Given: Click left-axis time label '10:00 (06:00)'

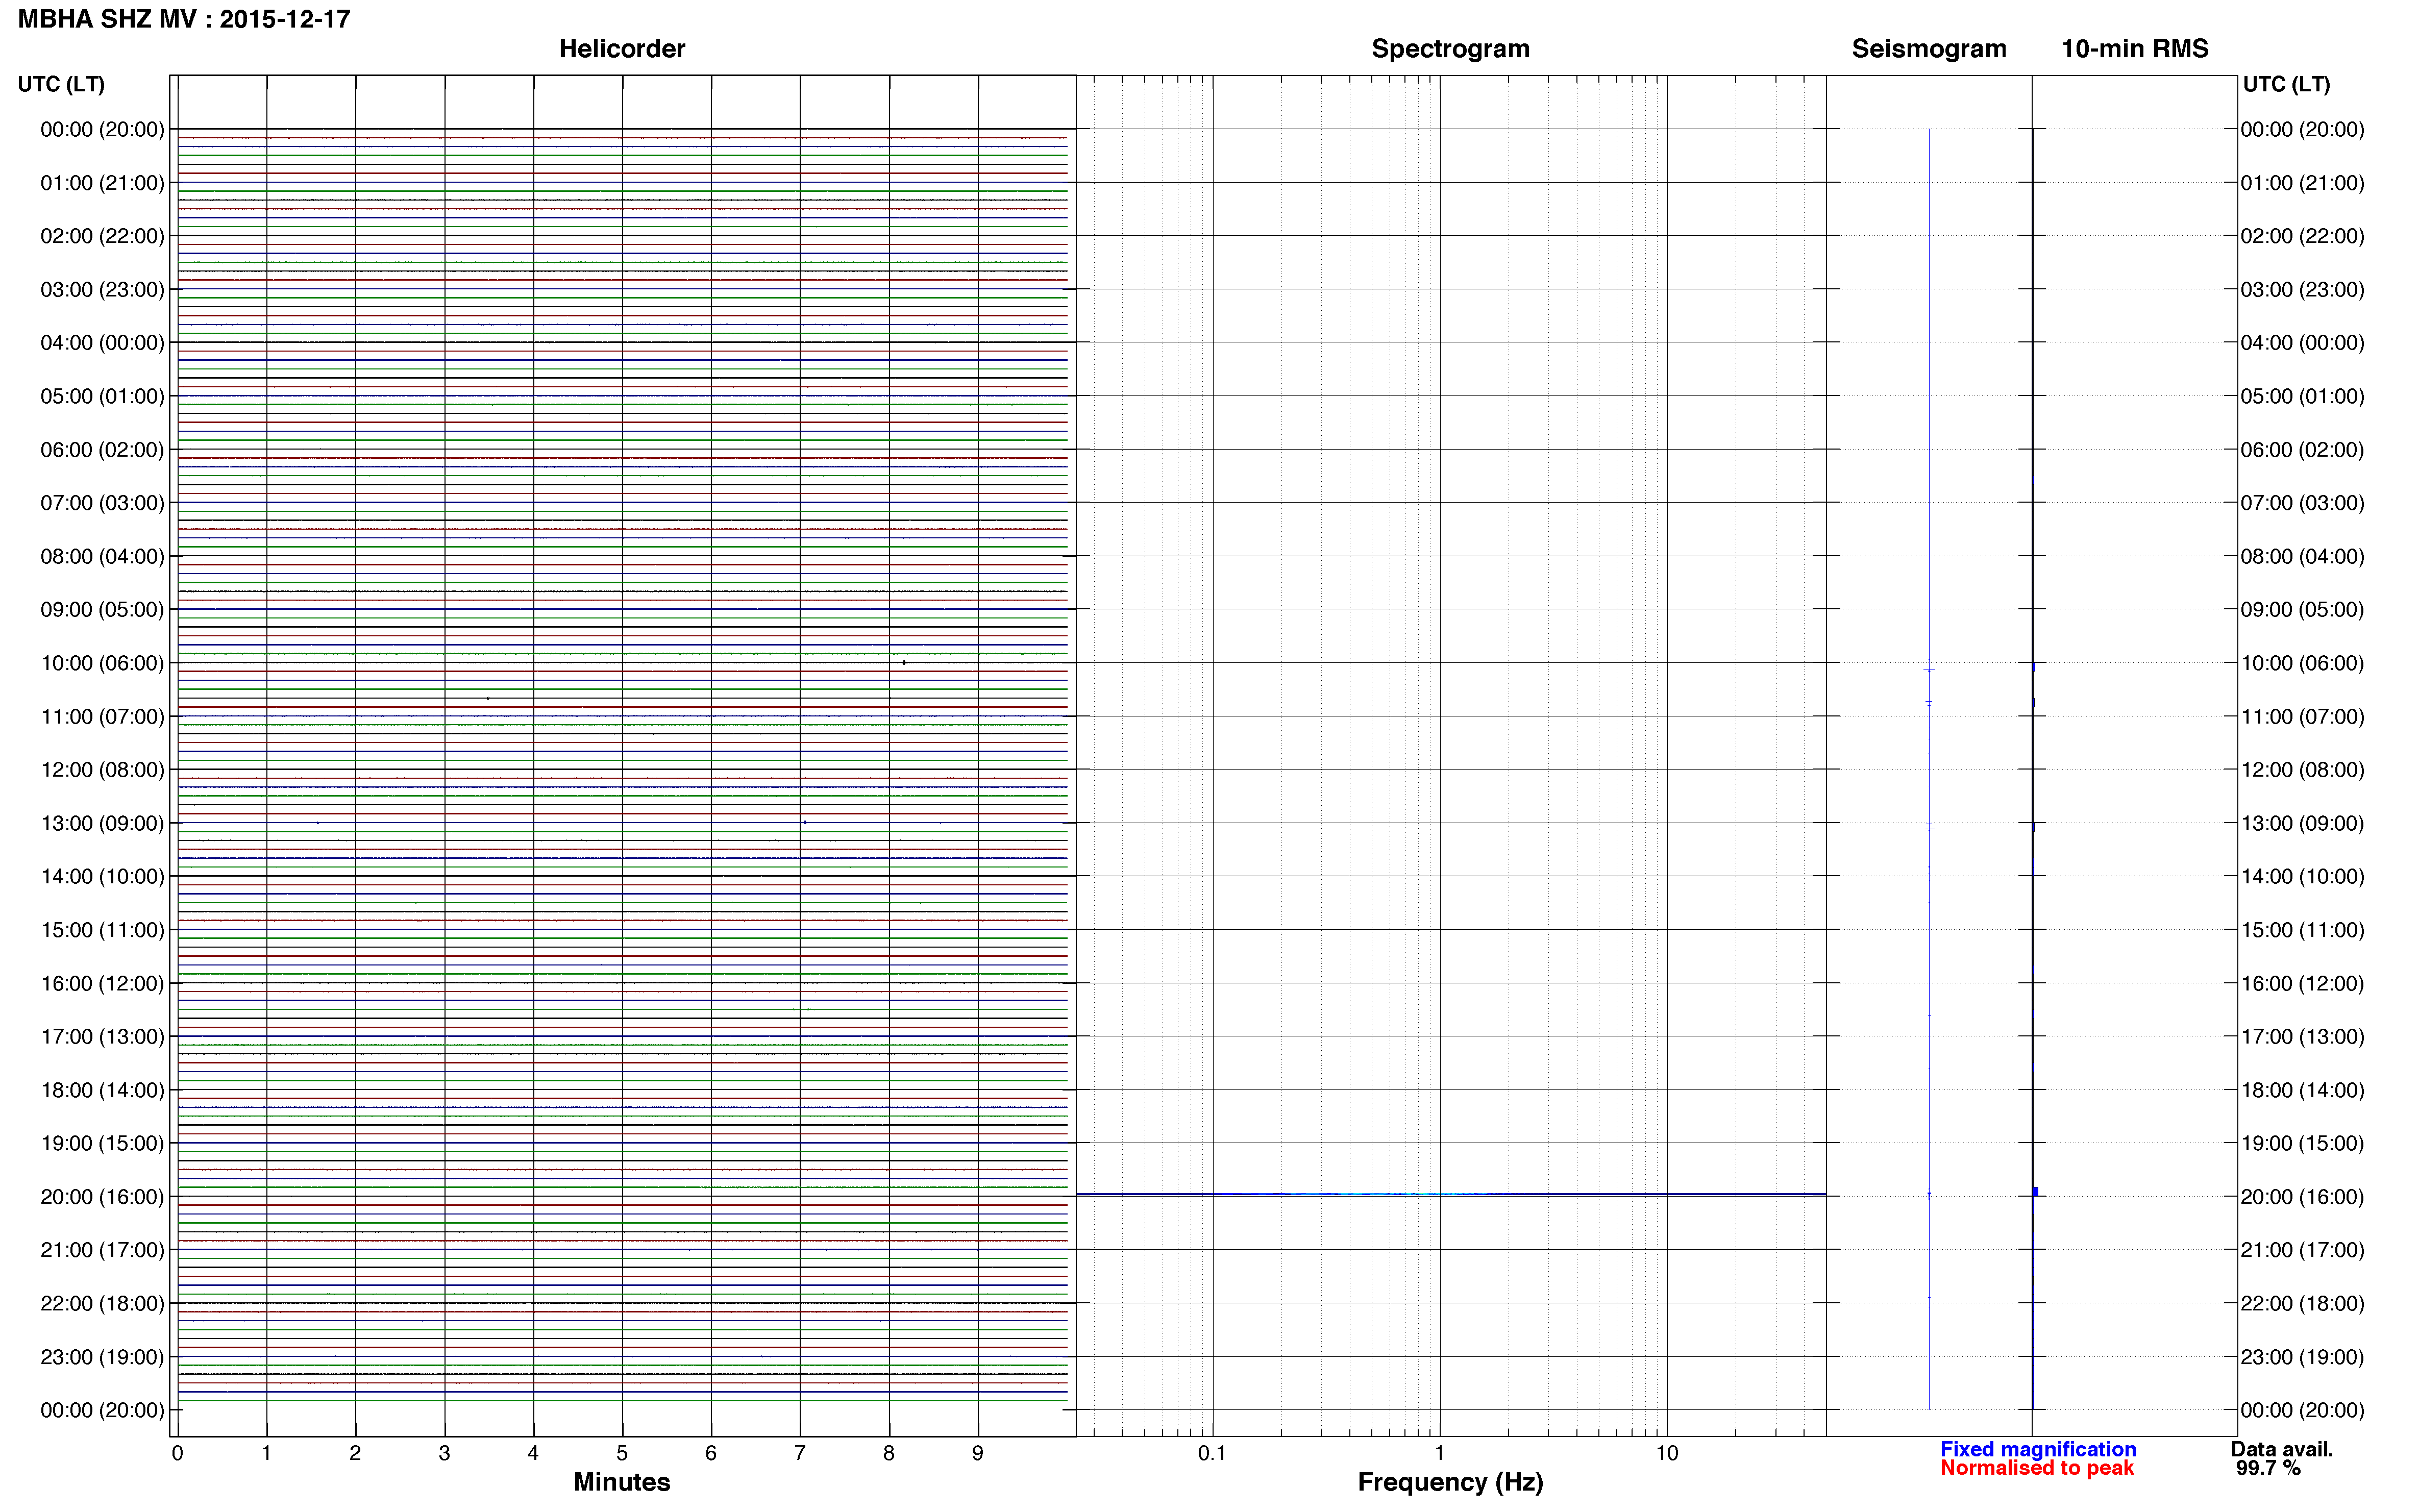Looking at the screenshot, I should pos(102,663).
